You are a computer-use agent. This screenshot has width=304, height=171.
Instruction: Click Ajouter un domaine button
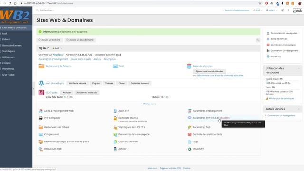(49, 40)
